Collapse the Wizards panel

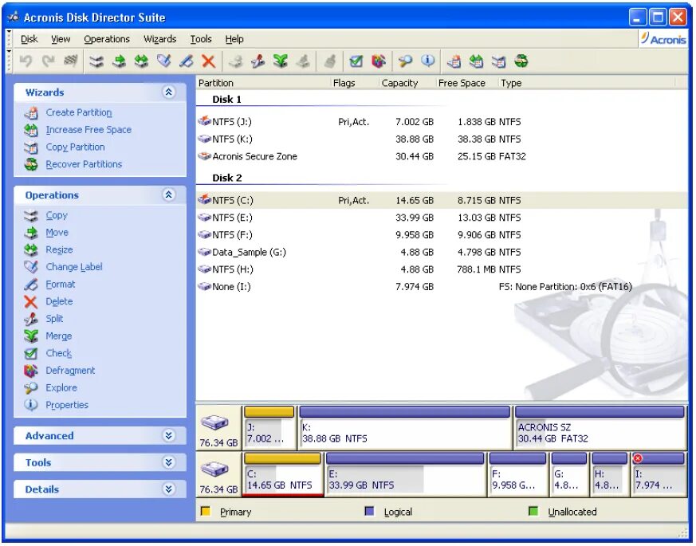pyautogui.click(x=169, y=92)
